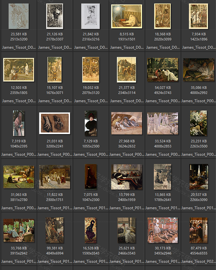View the praying women scene sized 30,173 KB
216x270 pixels.
click(x=163, y=230)
